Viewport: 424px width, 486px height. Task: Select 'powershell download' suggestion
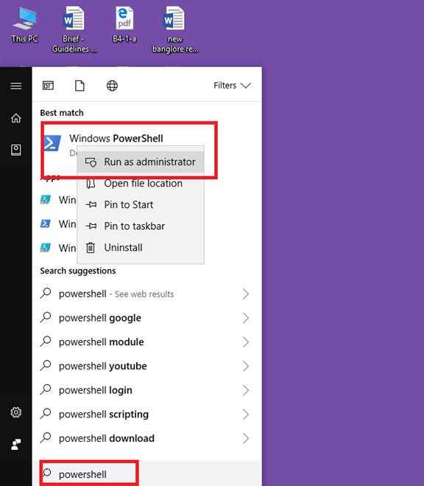coord(147,438)
